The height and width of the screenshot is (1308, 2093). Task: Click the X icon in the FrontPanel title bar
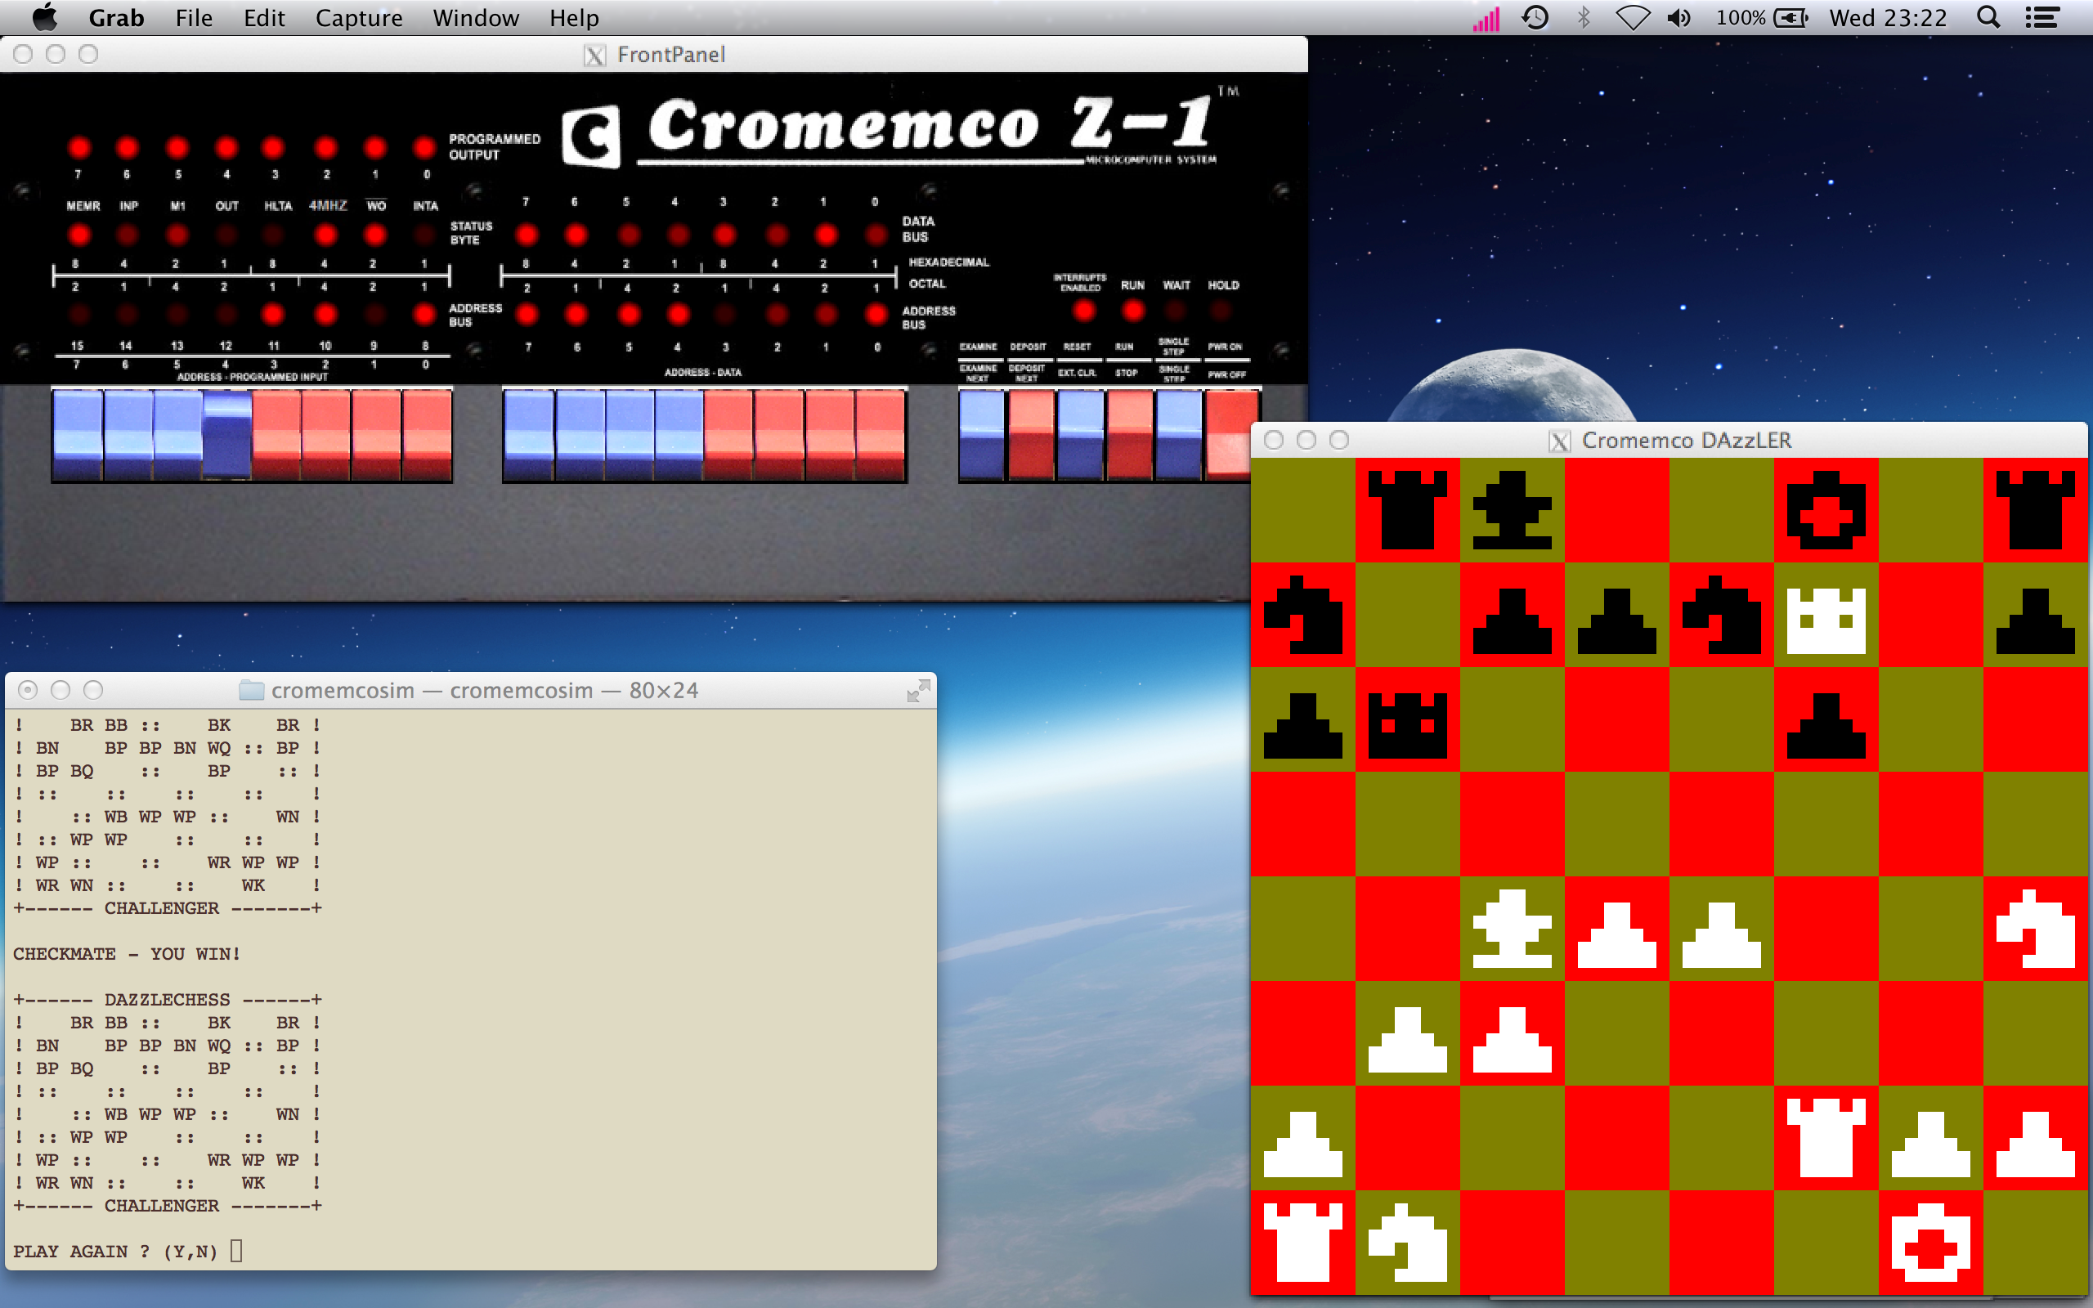(594, 54)
